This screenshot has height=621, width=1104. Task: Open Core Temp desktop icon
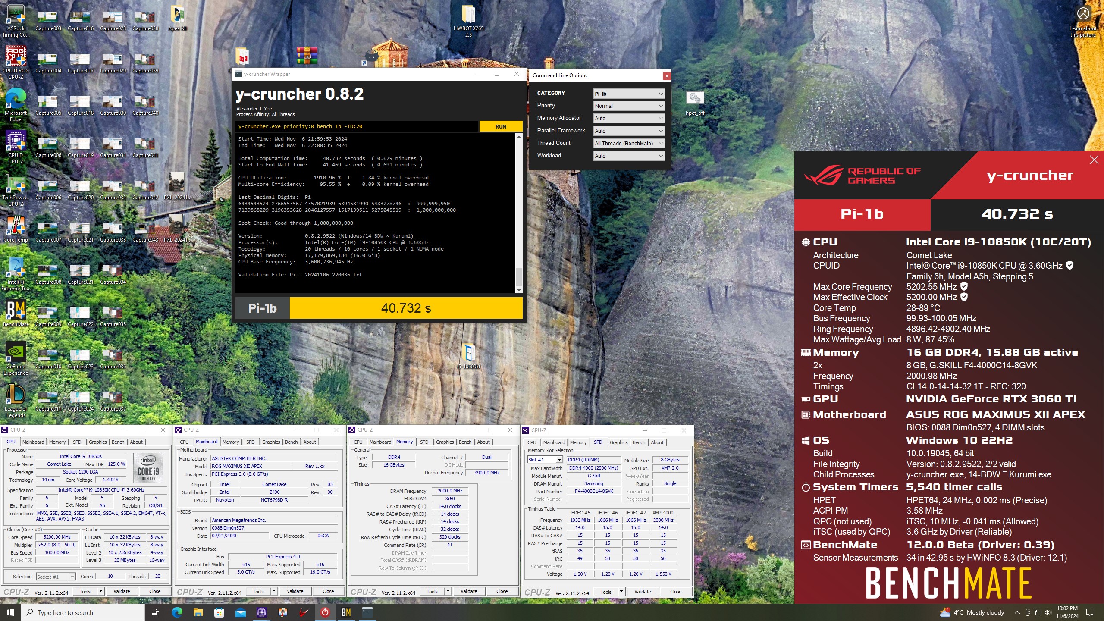tap(16, 229)
